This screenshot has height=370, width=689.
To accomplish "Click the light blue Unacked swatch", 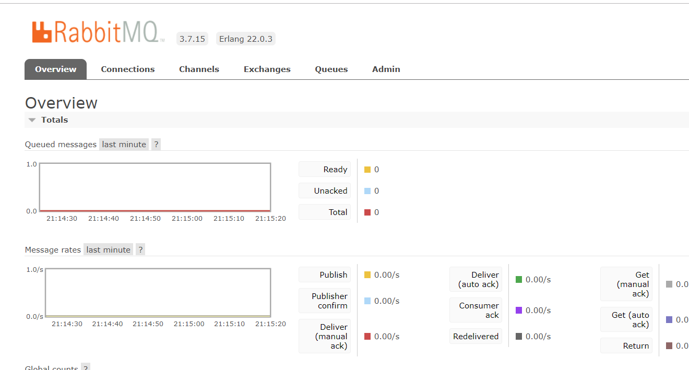I will [x=367, y=191].
